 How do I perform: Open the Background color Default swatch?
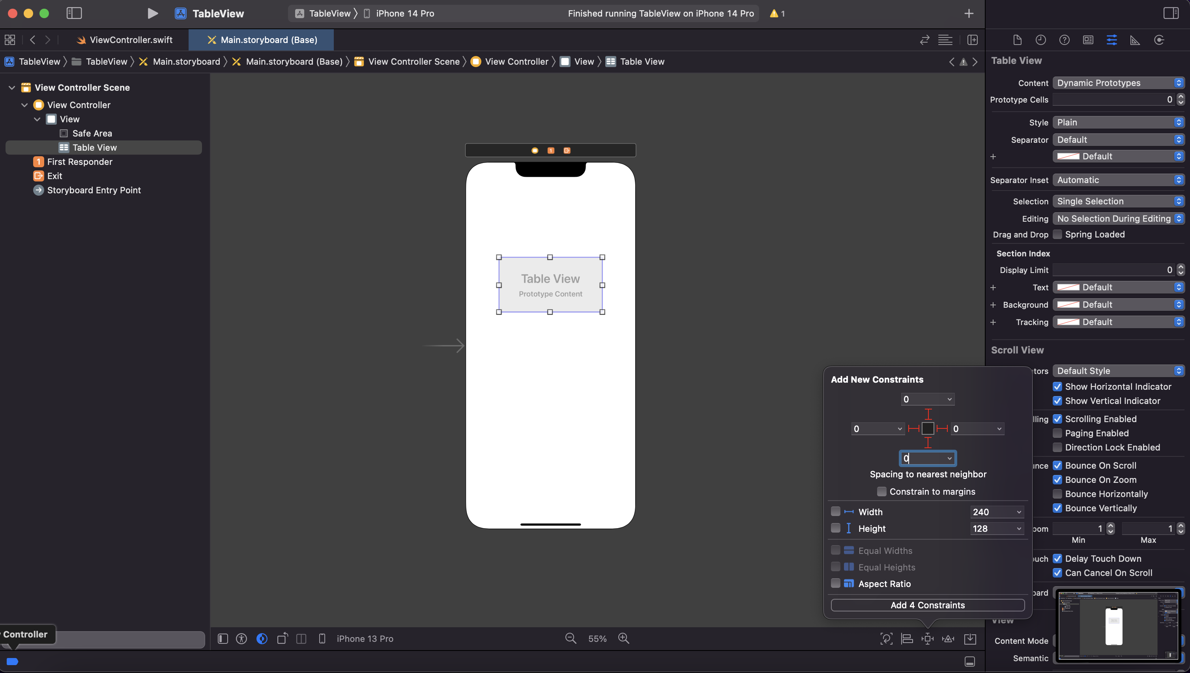click(1068, 305)
